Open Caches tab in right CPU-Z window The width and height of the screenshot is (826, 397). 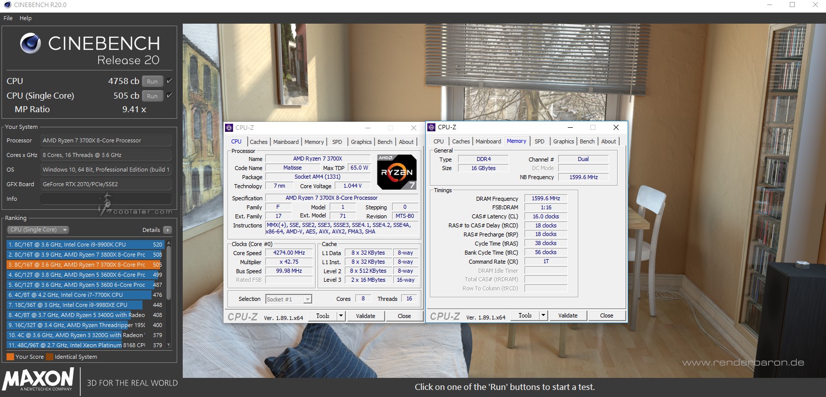click(461, 141)
